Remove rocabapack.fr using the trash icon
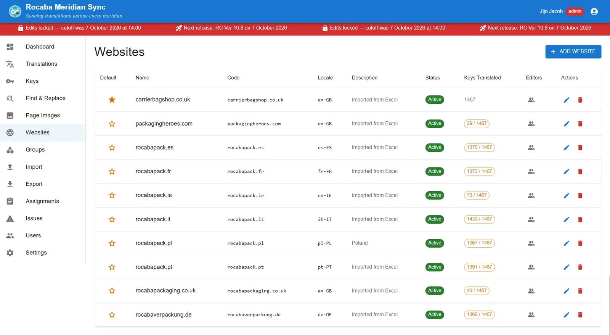The height and width of the screenshot is (335, 610). pos(580,172)
